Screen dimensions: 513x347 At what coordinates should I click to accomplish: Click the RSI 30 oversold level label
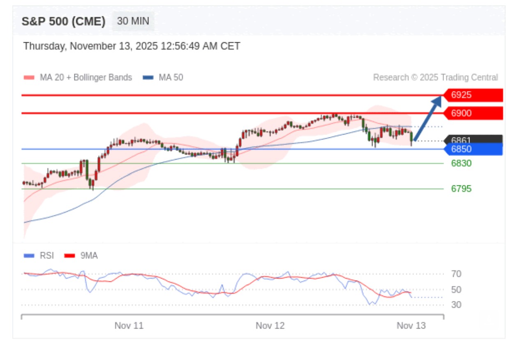pos(456,305)
